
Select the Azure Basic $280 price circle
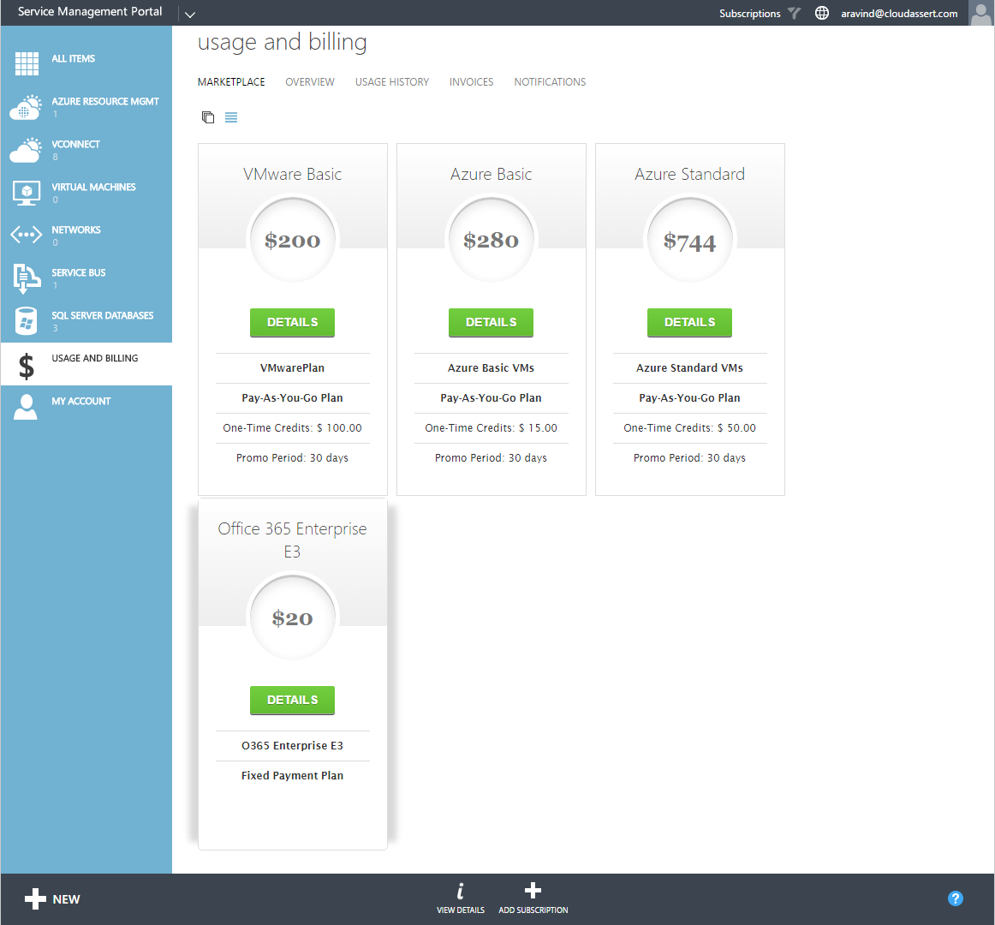[492, 240]
